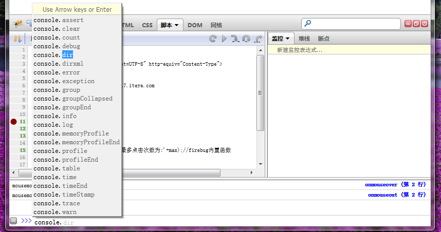Image resolution: width=441 pixels, height=232 pixels.
Task: Click the Rerun debugger icon
Action: [x=213, y=38]
